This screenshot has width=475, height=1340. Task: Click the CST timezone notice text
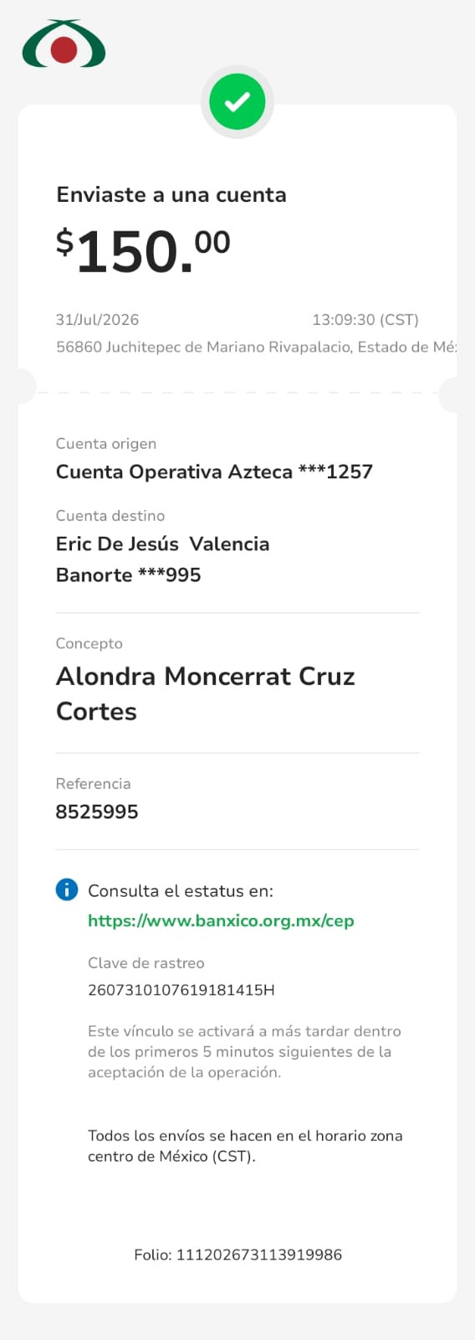click(x=245, y=1146)
